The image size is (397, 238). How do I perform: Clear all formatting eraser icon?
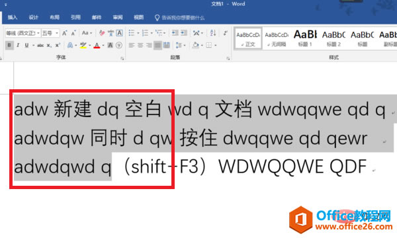(102, 33)
